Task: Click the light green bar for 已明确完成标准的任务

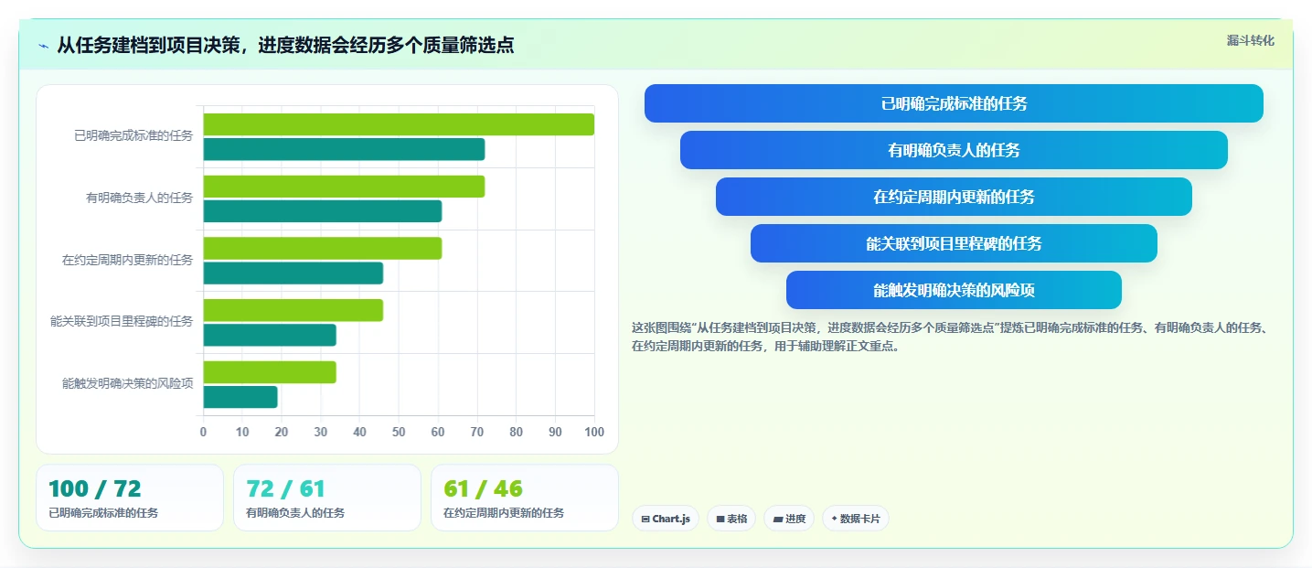Action: pyautogui.click(x=399, y=124)
